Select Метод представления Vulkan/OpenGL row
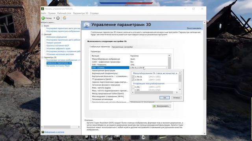Image resolution: width=252 pixels, height=141 pixels. click(110, 94)
